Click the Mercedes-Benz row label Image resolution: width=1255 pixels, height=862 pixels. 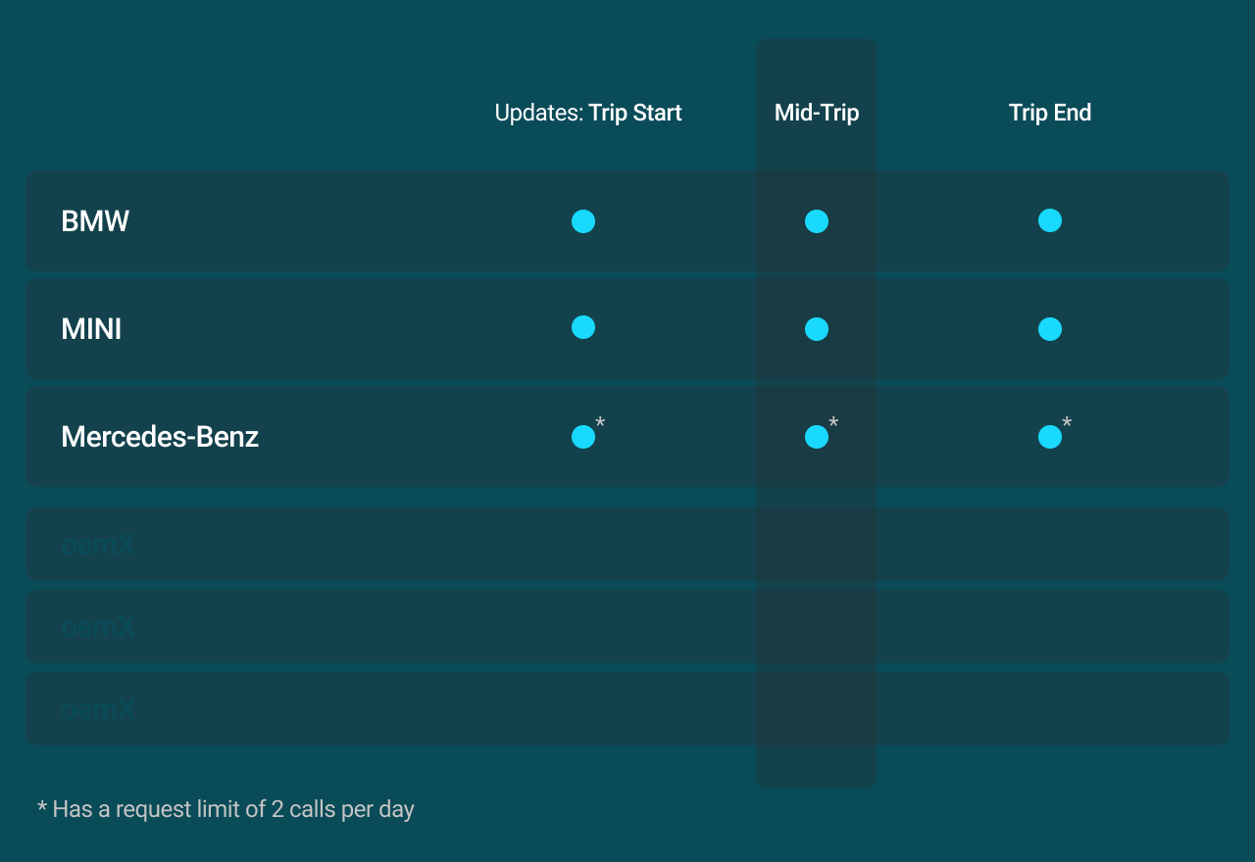[160, 437]
